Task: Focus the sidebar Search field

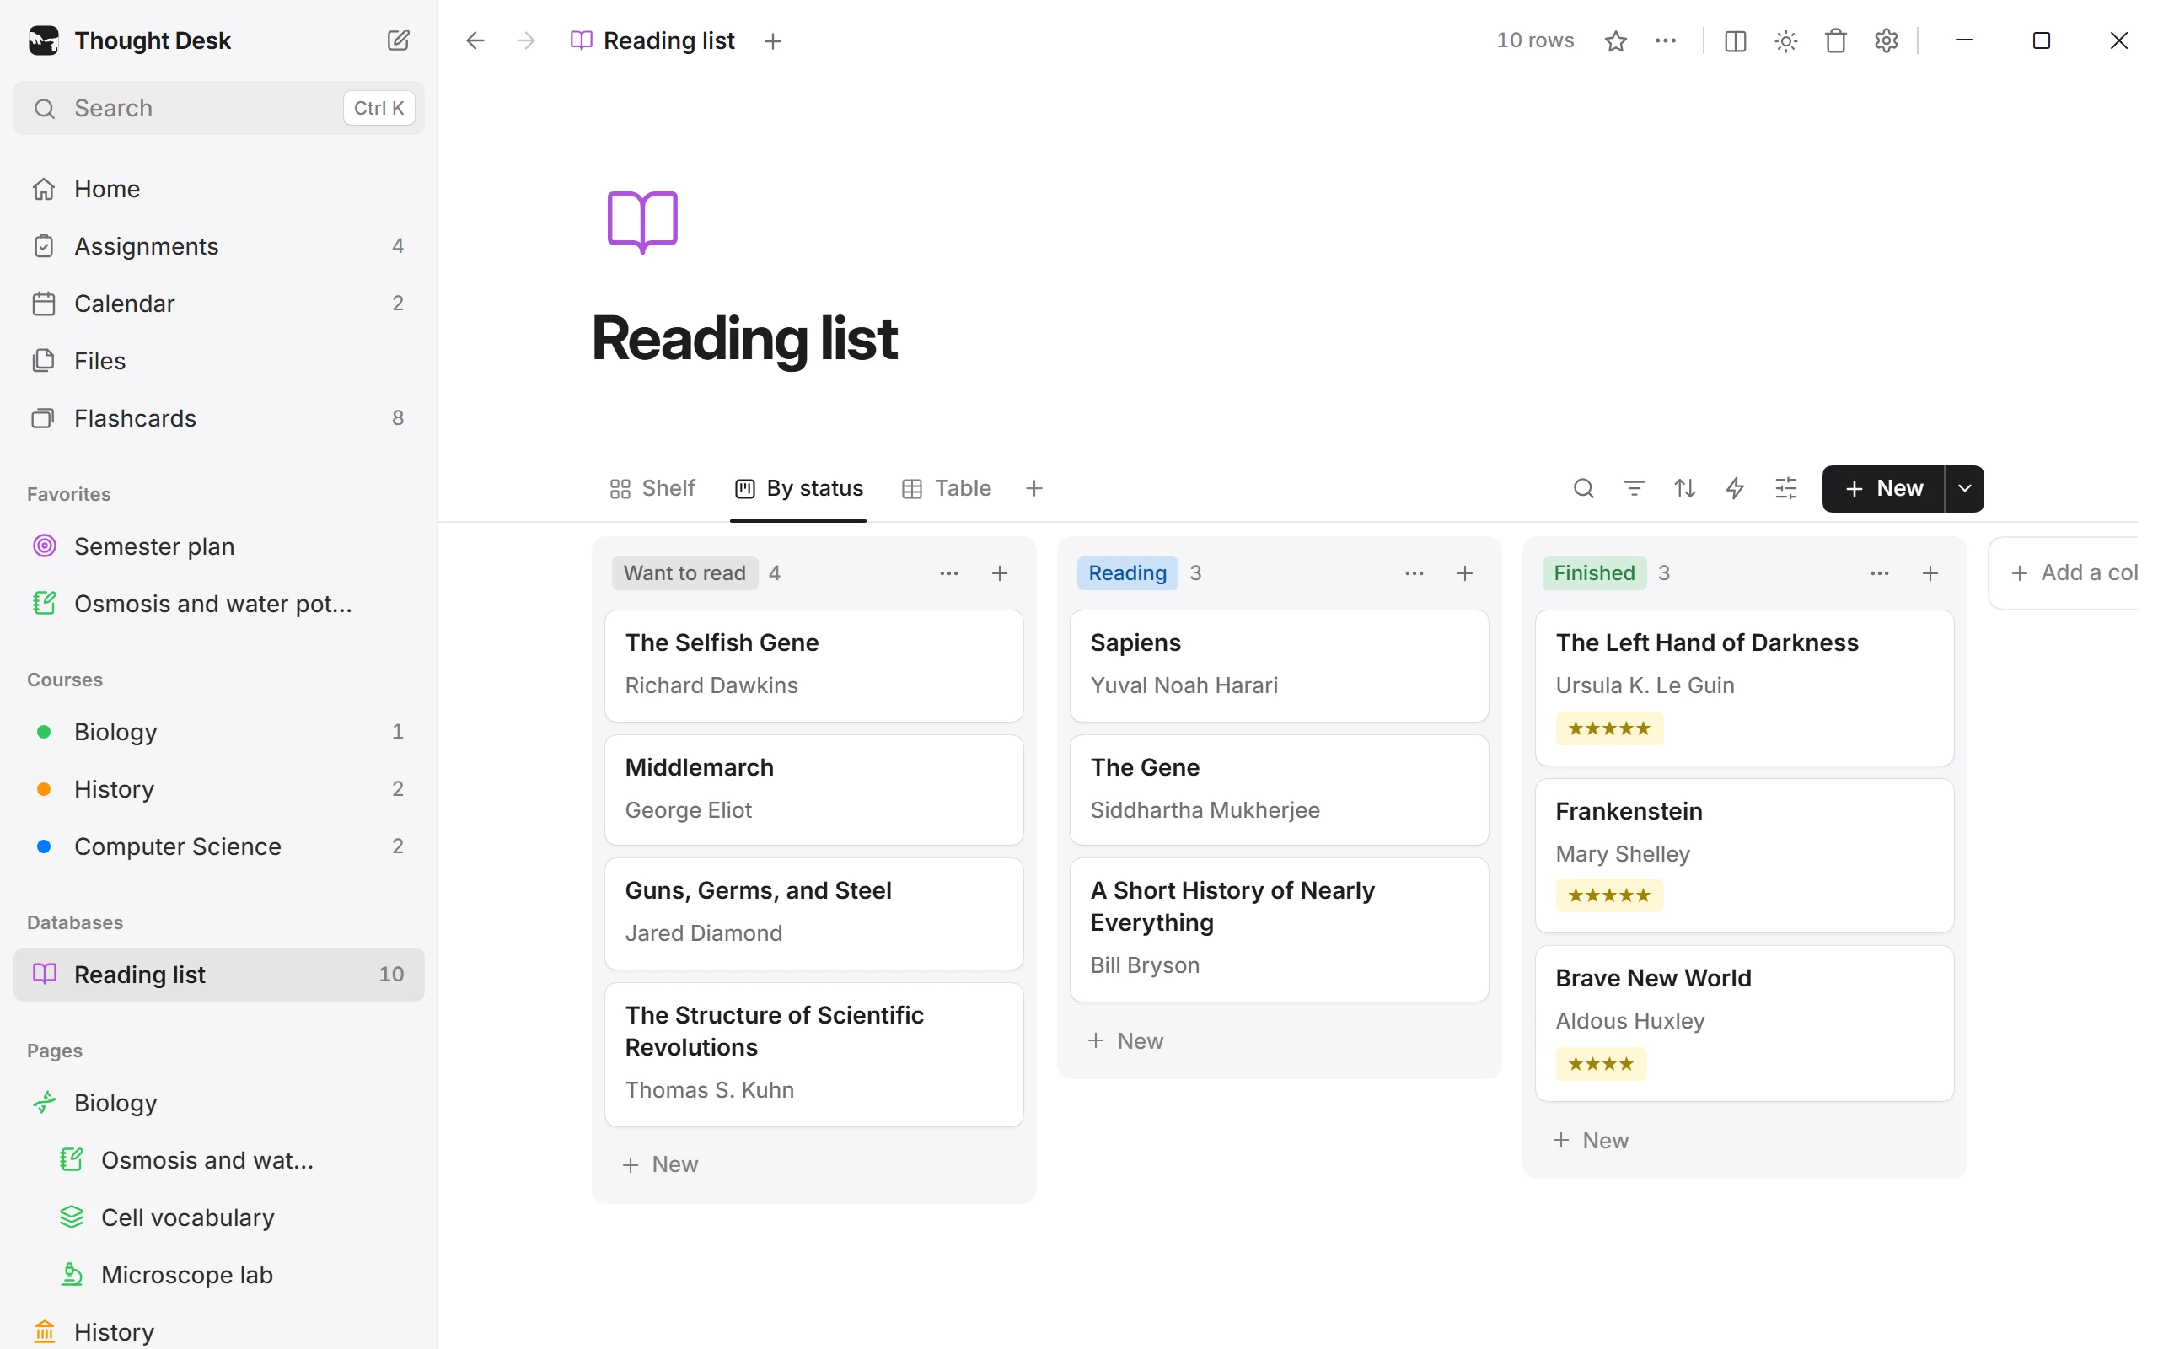Action: point(218,108)
